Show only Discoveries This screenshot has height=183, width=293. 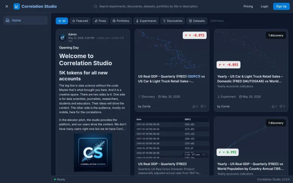coord(173,21)
